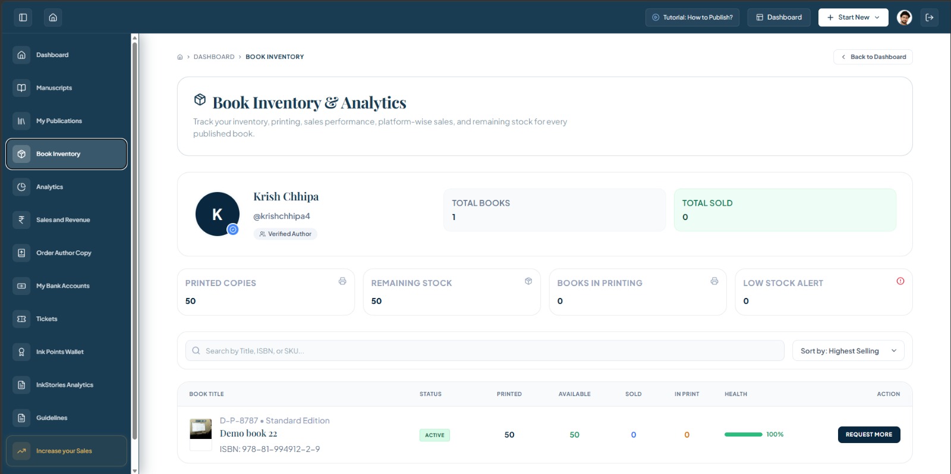Image resolution: width=951 pixels, height=474 pixels.
Task: Click the My Bank Accounts icon
Action: point(21,286)
